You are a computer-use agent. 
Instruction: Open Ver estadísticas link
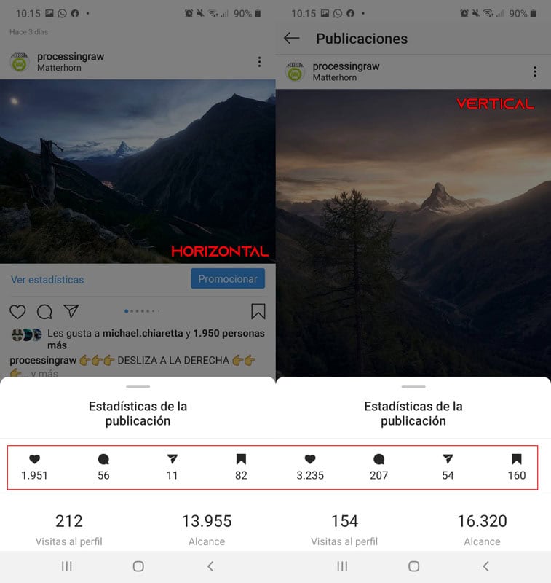(47, 280)
